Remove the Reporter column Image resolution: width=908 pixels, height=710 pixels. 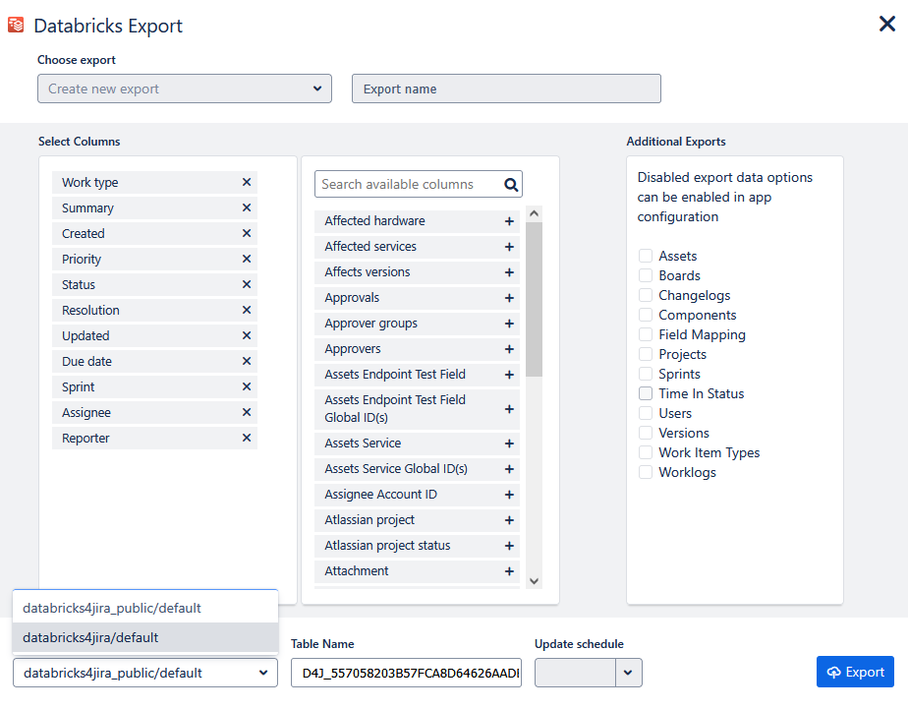tap(247, 438)
